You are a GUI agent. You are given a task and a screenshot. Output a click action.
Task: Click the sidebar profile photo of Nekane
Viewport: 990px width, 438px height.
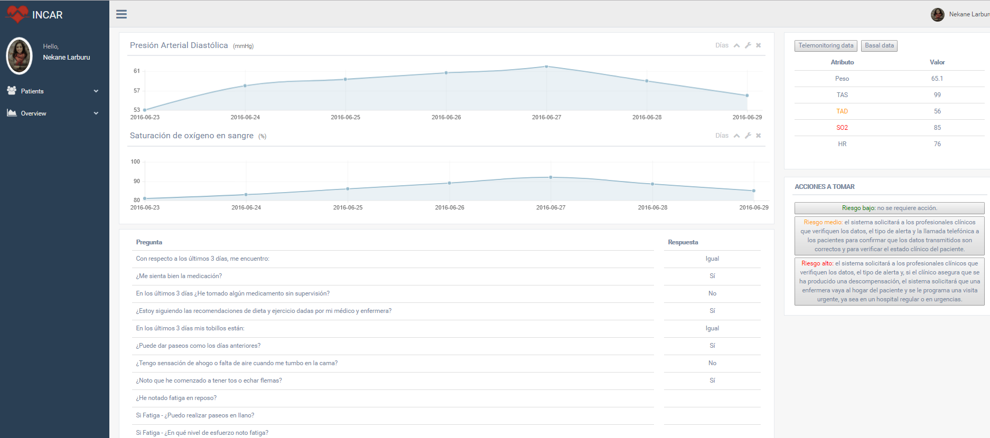pyautogui.click(x=20, y=56)
